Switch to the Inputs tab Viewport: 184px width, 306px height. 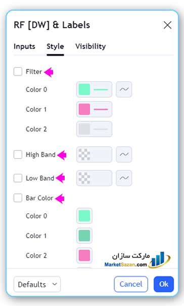[24, 47]
